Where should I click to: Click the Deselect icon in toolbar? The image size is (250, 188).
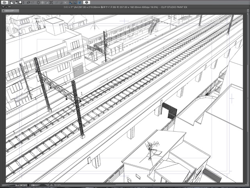57,2
